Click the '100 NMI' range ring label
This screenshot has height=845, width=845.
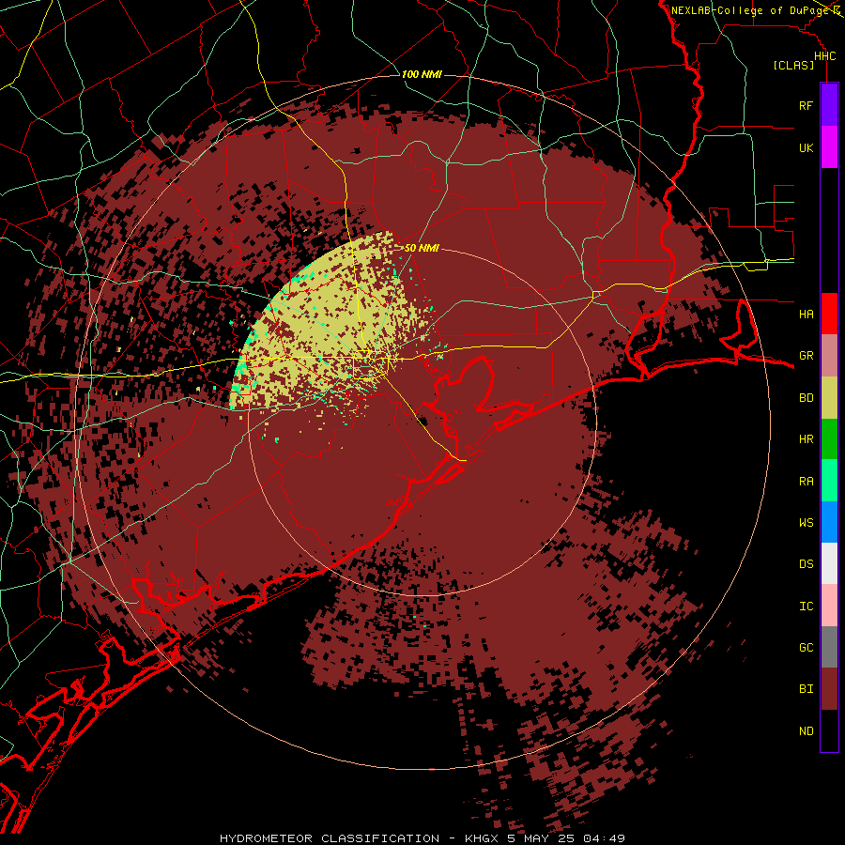click(x=422, y=74)
